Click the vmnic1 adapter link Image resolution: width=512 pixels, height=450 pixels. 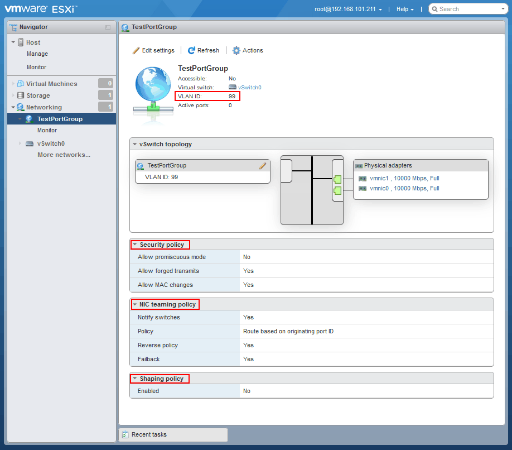tap(379, 179)
